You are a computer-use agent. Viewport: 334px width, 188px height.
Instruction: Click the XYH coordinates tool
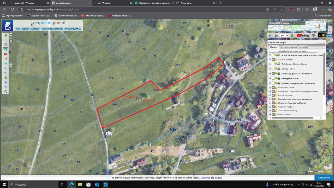coord(6,64)
